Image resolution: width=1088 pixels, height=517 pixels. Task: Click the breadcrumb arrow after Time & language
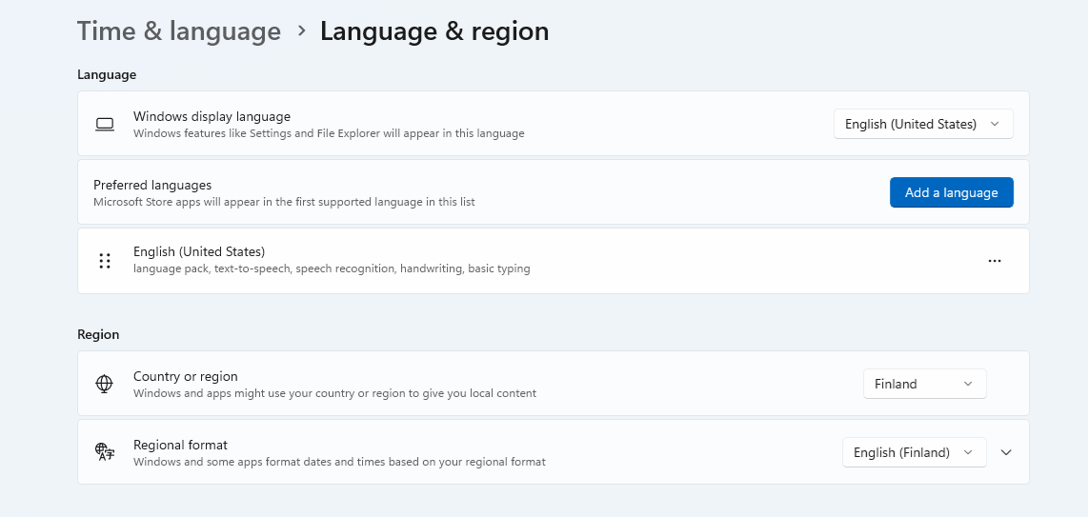click(x=302, y=30)
